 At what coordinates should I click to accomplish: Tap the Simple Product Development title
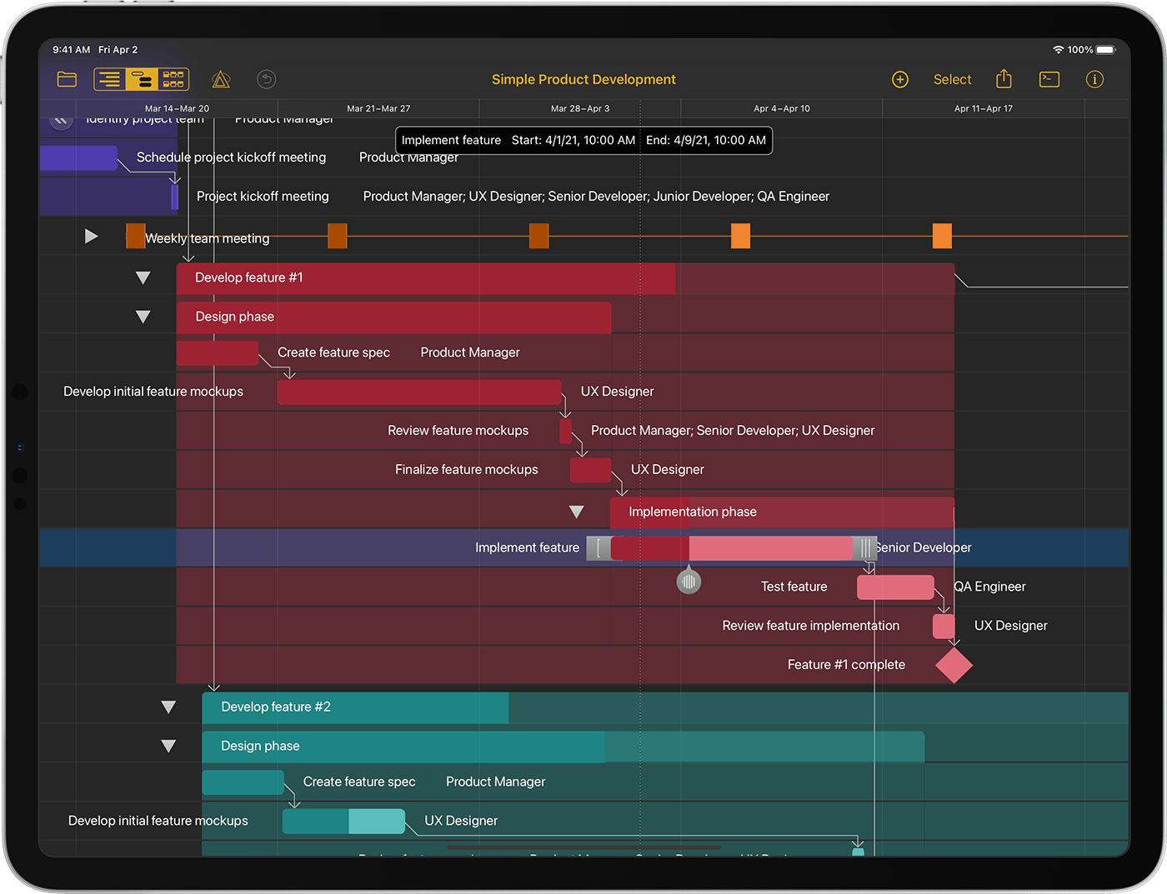pos(583,79)
